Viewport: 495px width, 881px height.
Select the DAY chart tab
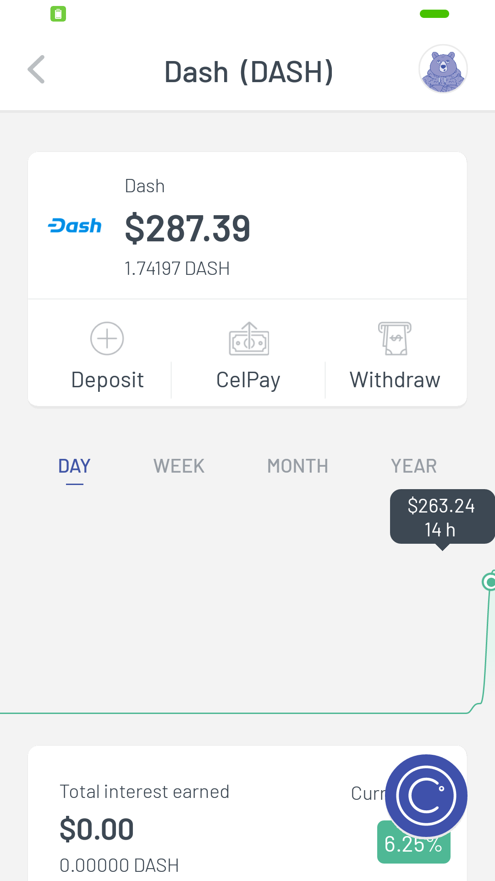pyautogui.click(x=74, y=466)
